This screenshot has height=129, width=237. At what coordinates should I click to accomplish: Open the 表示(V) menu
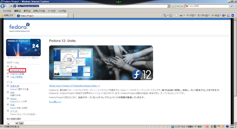pyautogui.click(x=27, y=11)
